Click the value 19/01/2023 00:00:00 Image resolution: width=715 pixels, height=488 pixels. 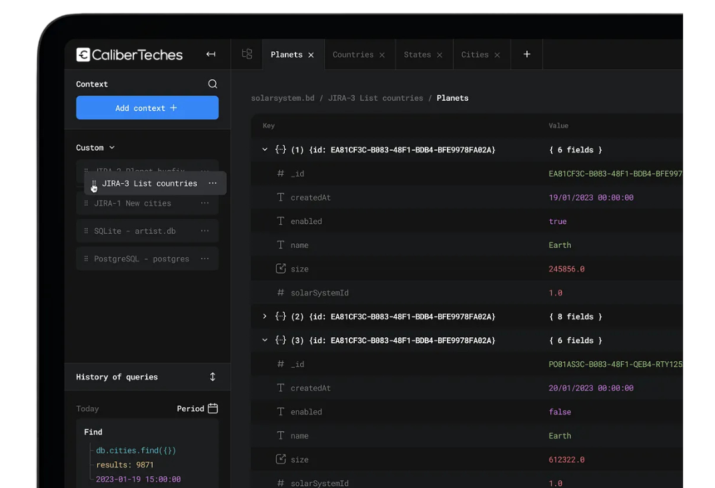591,197
